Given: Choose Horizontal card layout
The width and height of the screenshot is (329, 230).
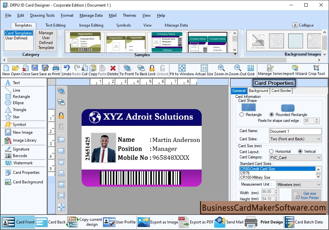Looking at the screenshot, I should click(271, 151).
